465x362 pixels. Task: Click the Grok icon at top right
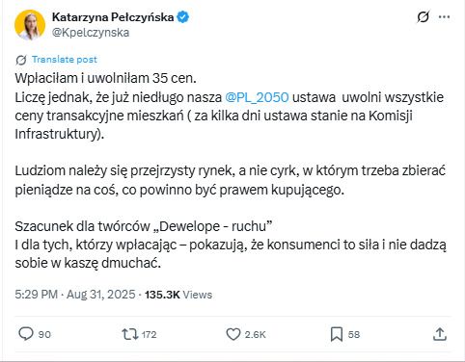point(423,16)
